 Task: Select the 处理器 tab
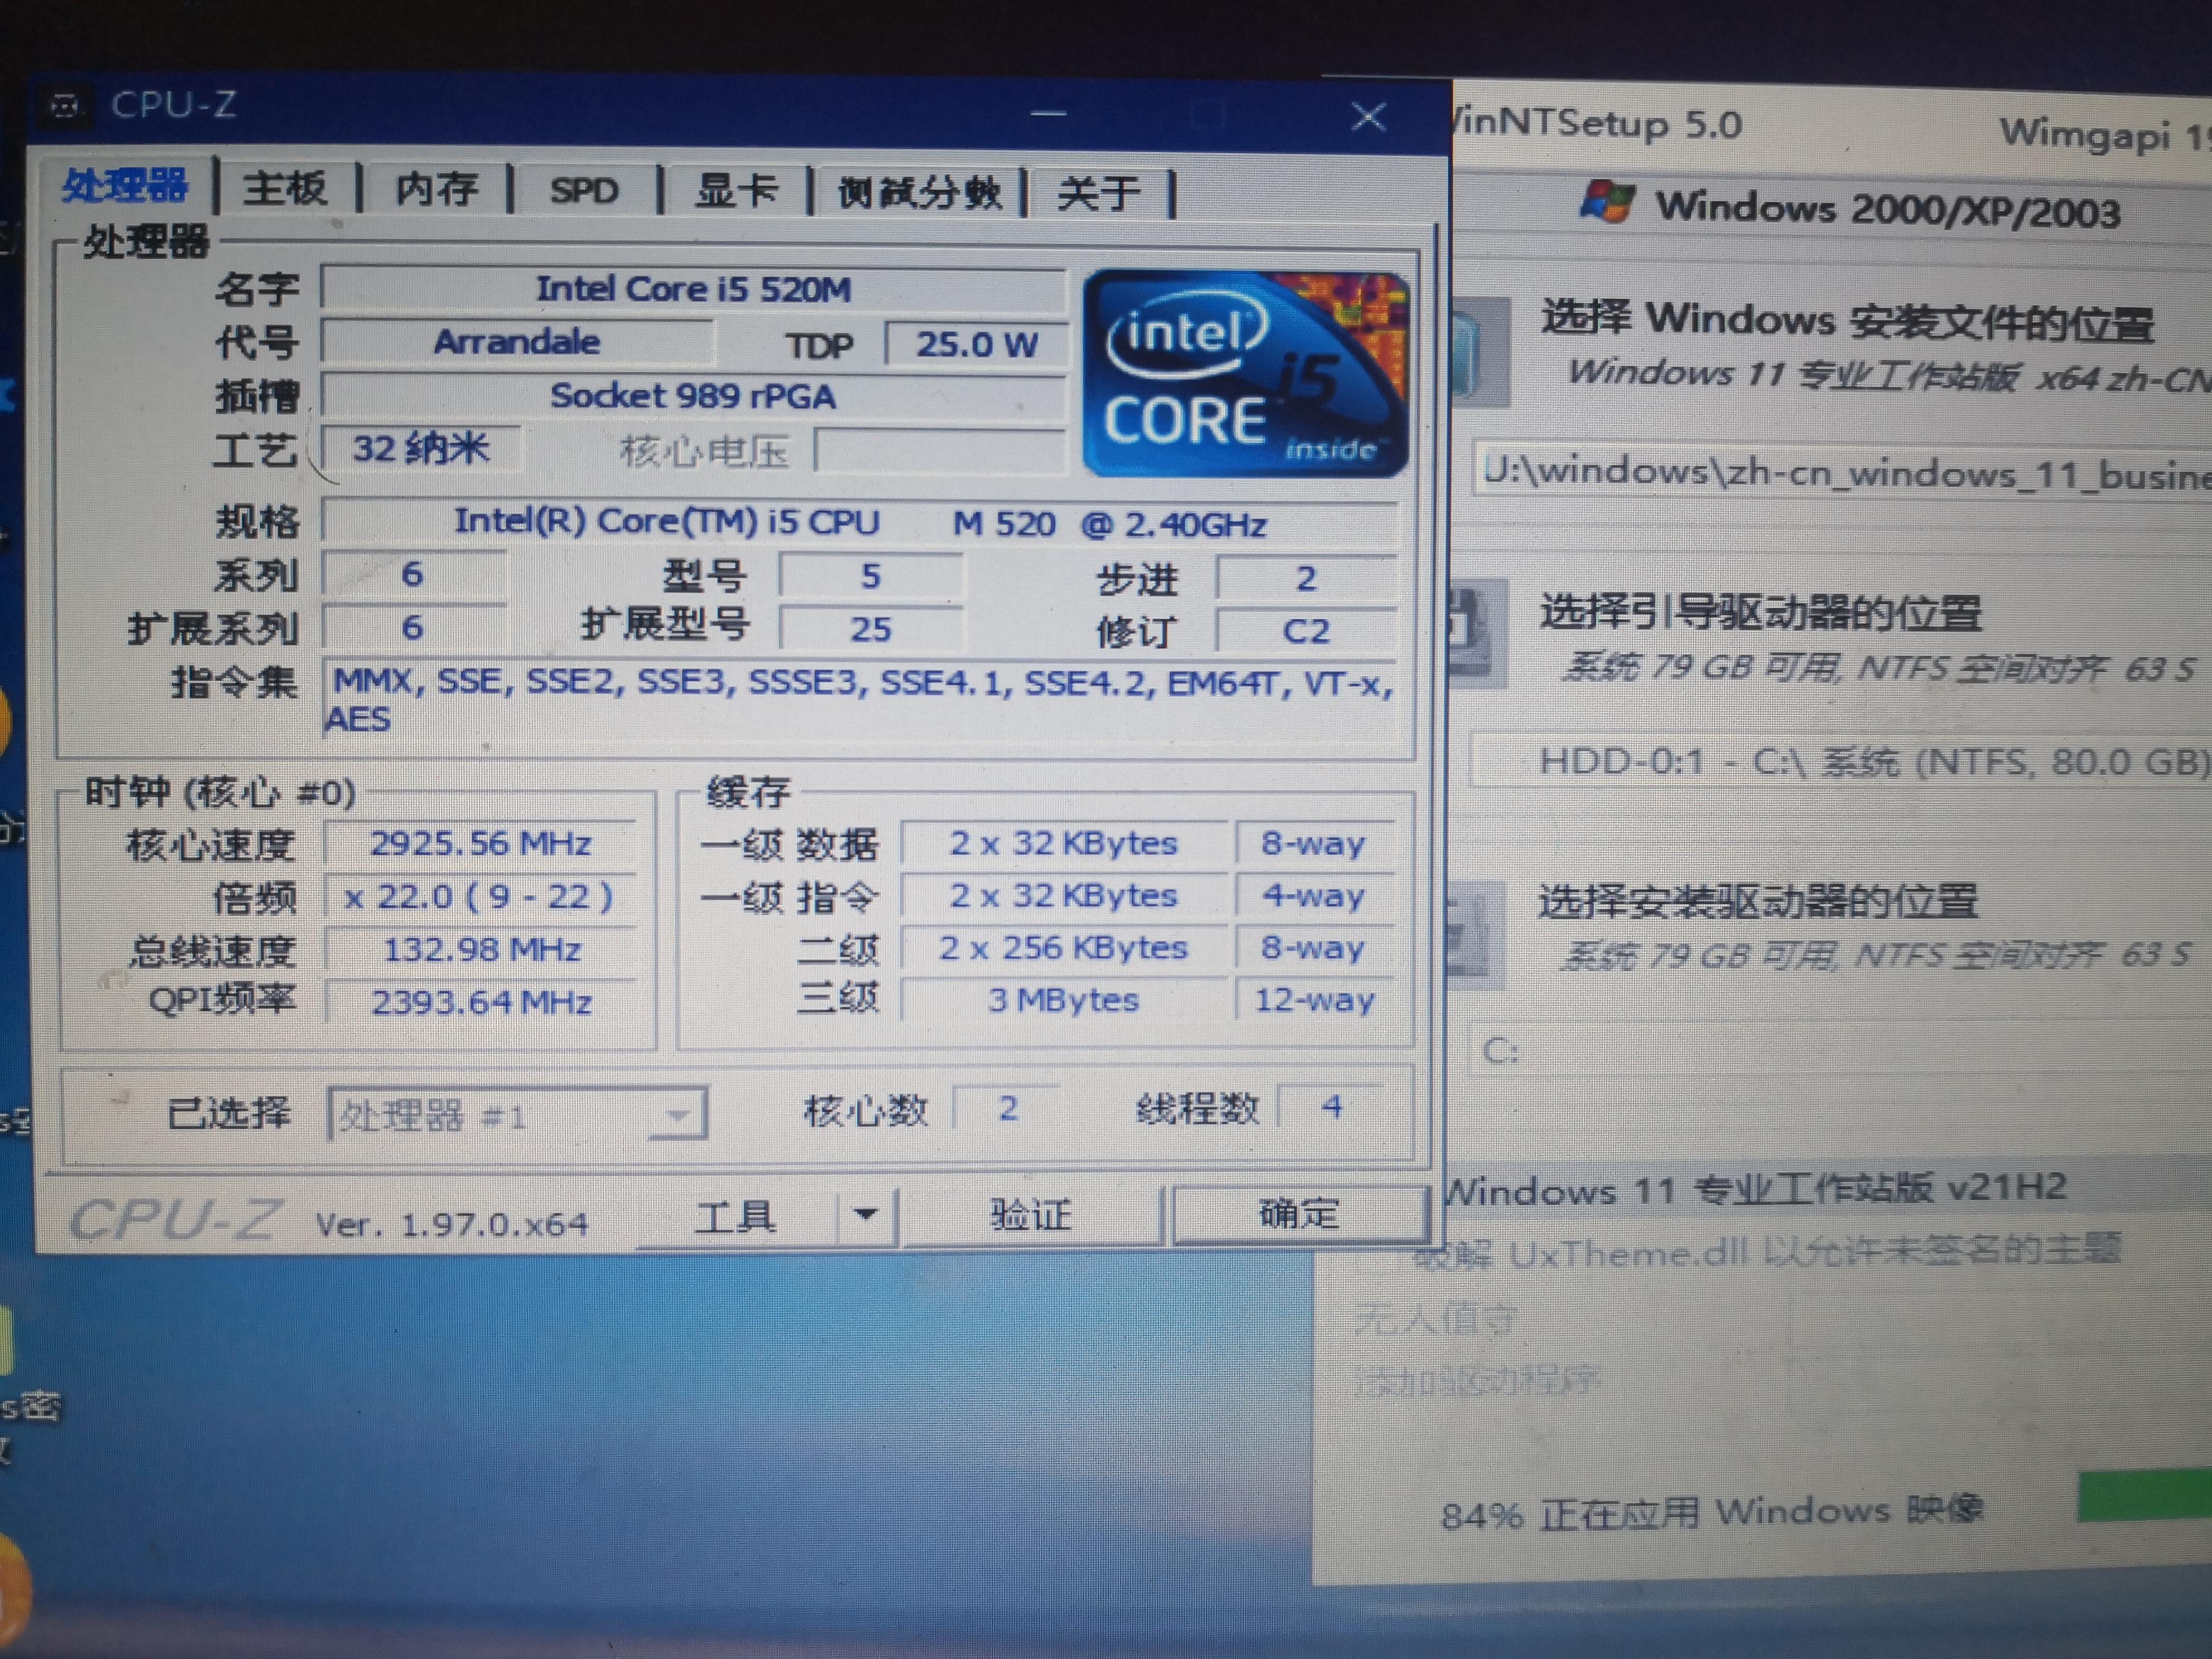coord(125,186)
